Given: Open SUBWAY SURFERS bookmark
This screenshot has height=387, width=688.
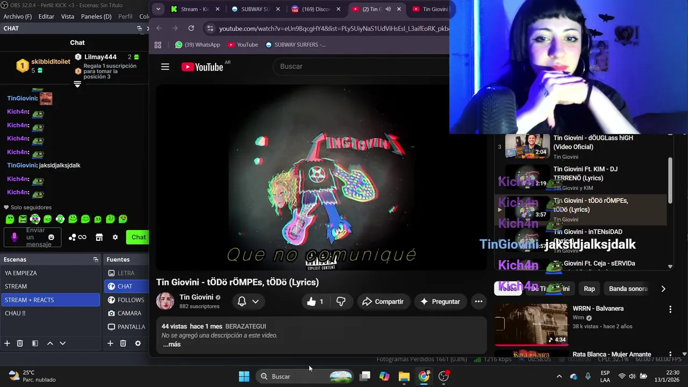Looking at the screenshot, I should coord(296,45).
